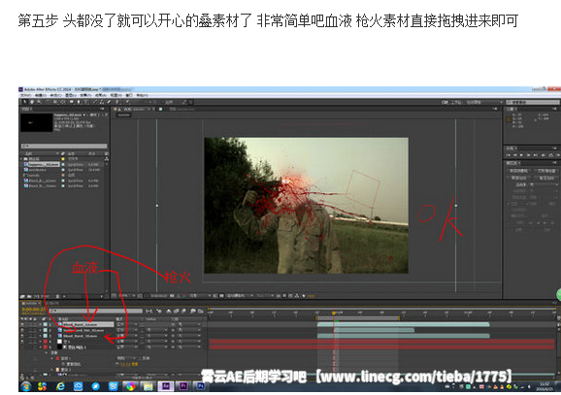The height and width of the screenshot is (395, 561).
Task: Mute audio in the Preview panel
Action: click(x=544, y=155)
